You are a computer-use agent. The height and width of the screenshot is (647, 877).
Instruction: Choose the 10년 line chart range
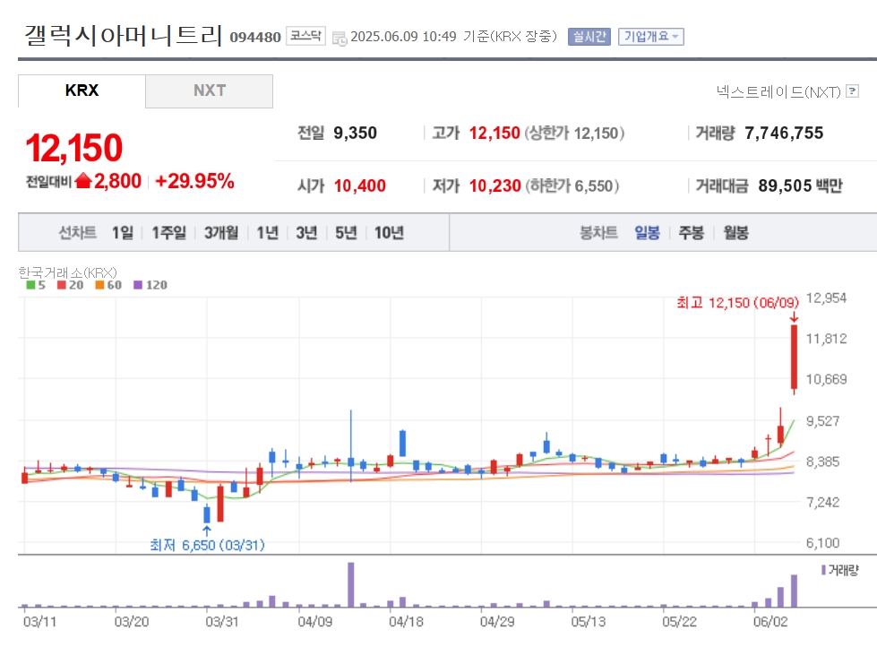pos(389,232)
